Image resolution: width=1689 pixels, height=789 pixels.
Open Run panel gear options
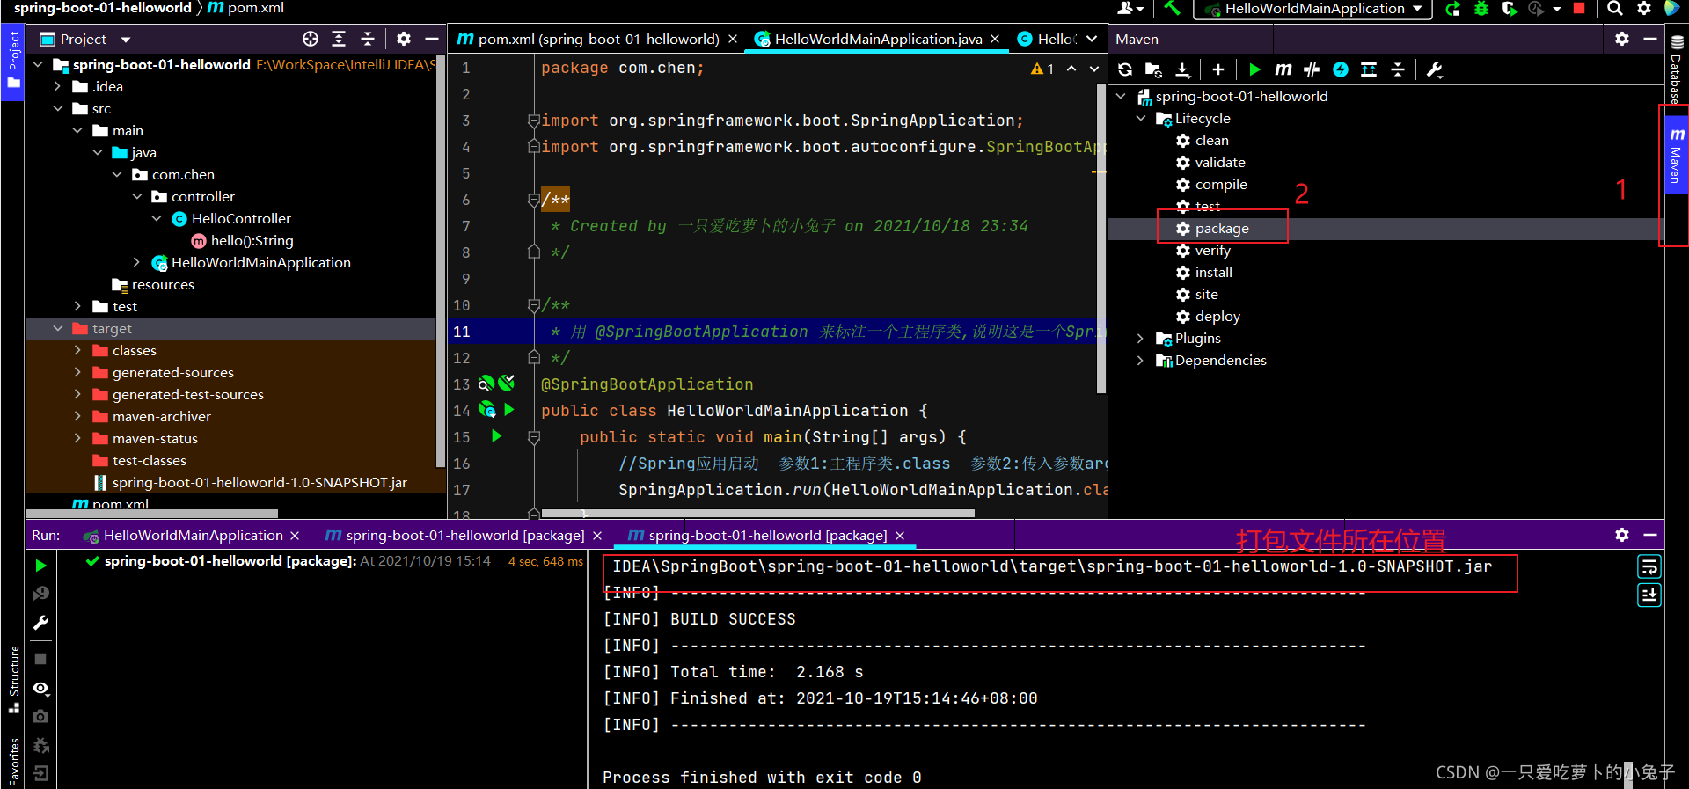pos(1622,535)
